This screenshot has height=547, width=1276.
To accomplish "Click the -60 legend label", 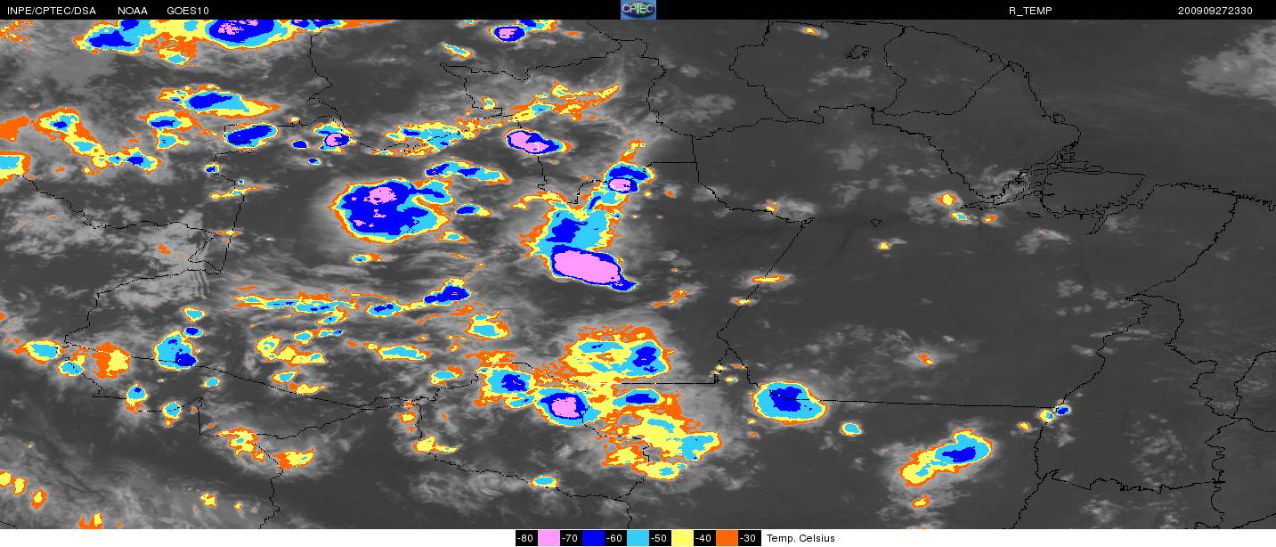I will click(x=615, y=538).
